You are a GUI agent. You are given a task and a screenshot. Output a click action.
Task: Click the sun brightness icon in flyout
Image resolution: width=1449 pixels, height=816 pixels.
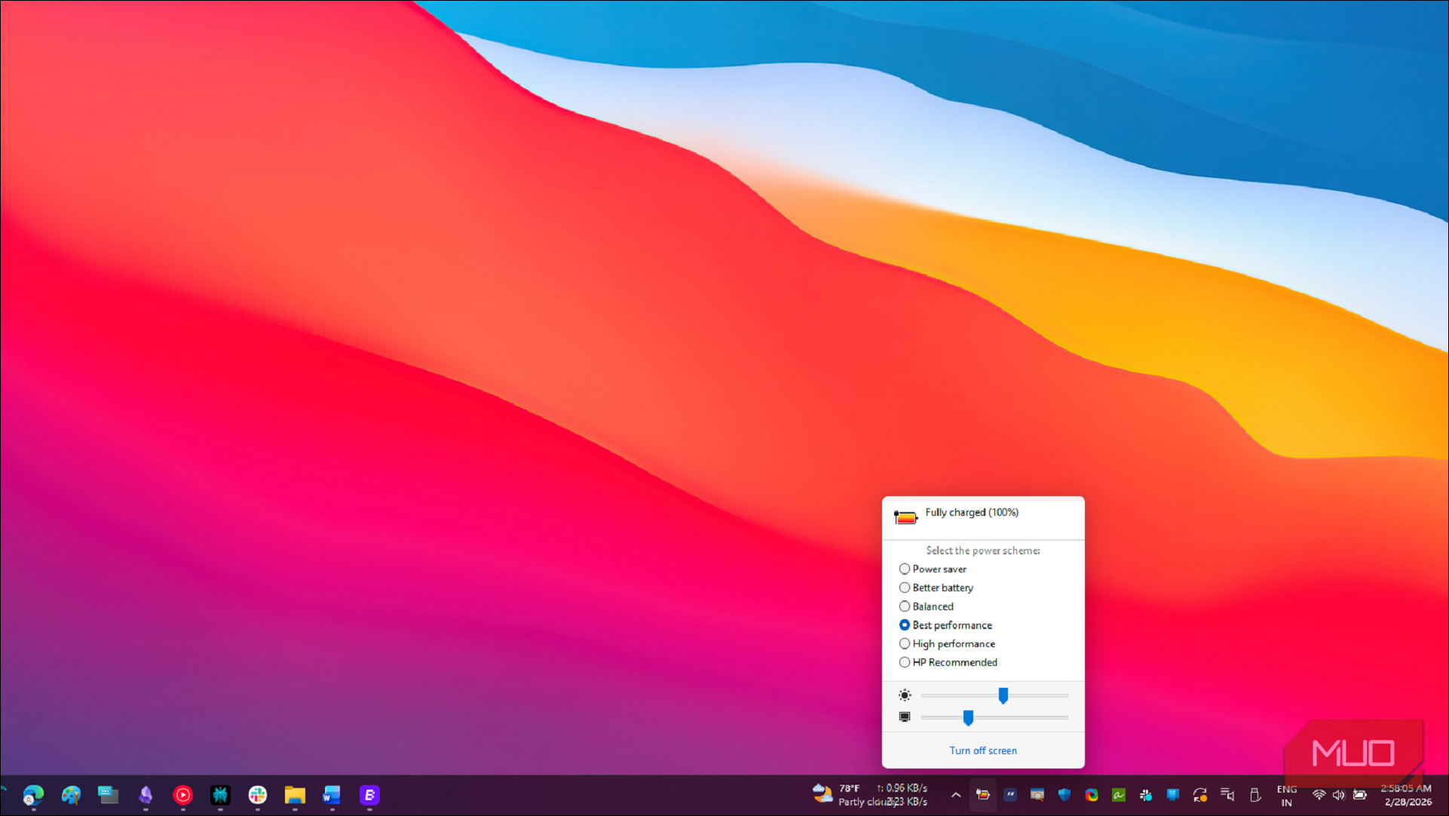tap(905, 695)
